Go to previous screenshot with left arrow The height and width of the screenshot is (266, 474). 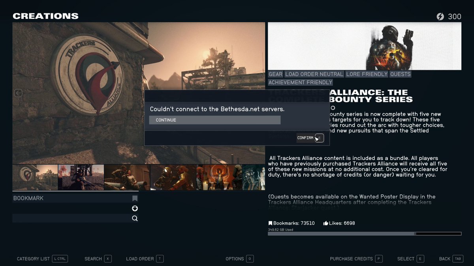18,93
